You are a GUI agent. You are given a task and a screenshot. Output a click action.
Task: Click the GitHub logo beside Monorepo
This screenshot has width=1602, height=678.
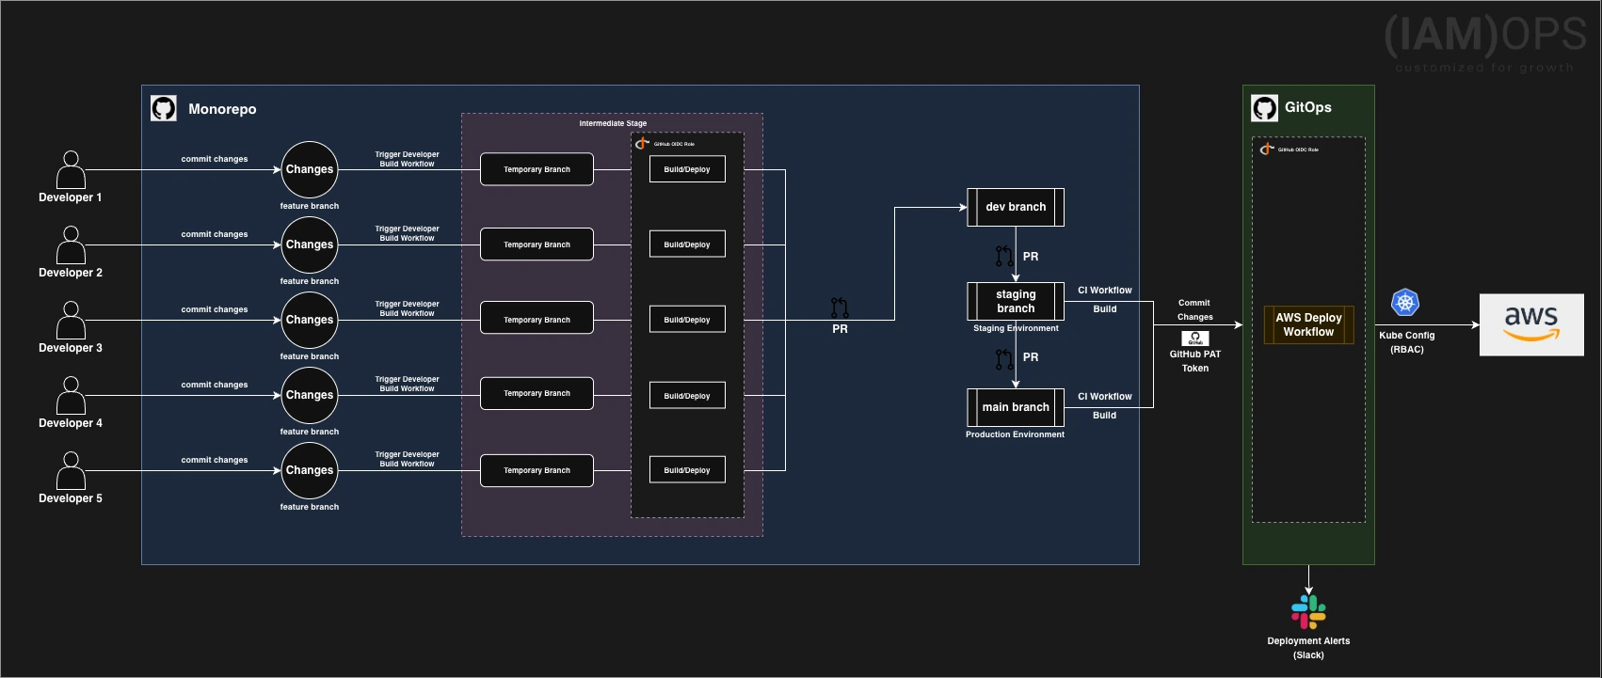pyautogui.click(x=164, y=109)
